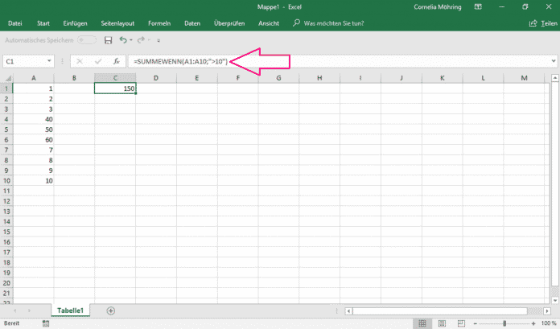Click the Save icon in quick access toolbar
The image size is (560, 329).
(x=108, y=39)
